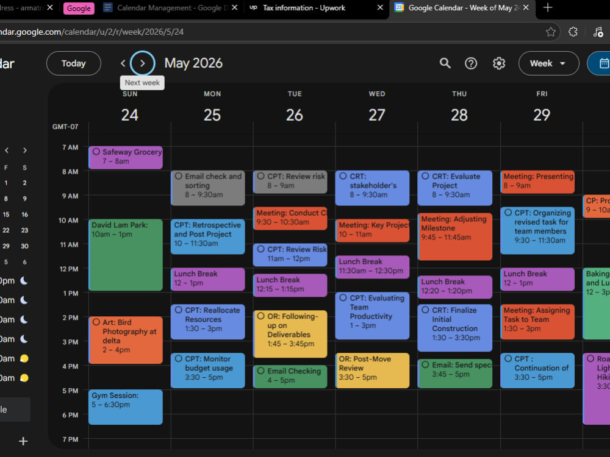Select Tuesday 26 day header
The height and width of the screenshot is (457, 610).
pyautogui.click(x=295, y=115)
